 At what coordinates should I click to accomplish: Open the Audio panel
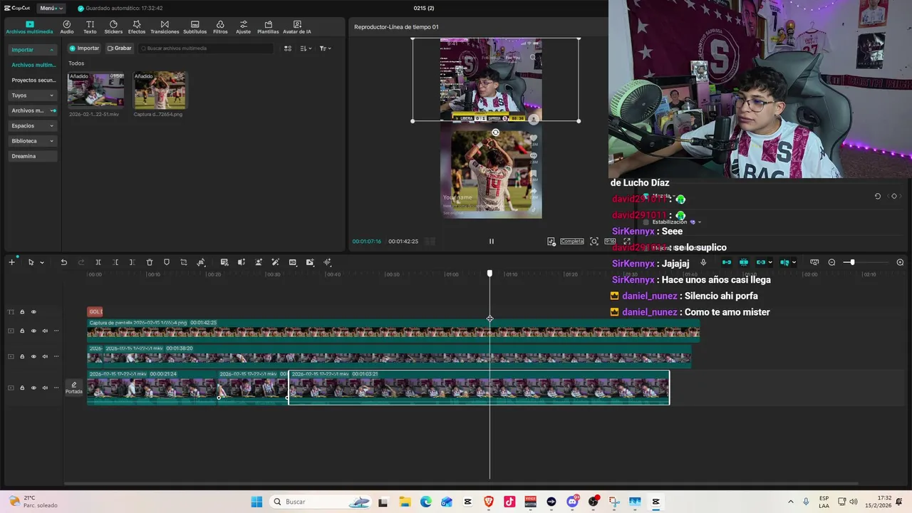67,27
